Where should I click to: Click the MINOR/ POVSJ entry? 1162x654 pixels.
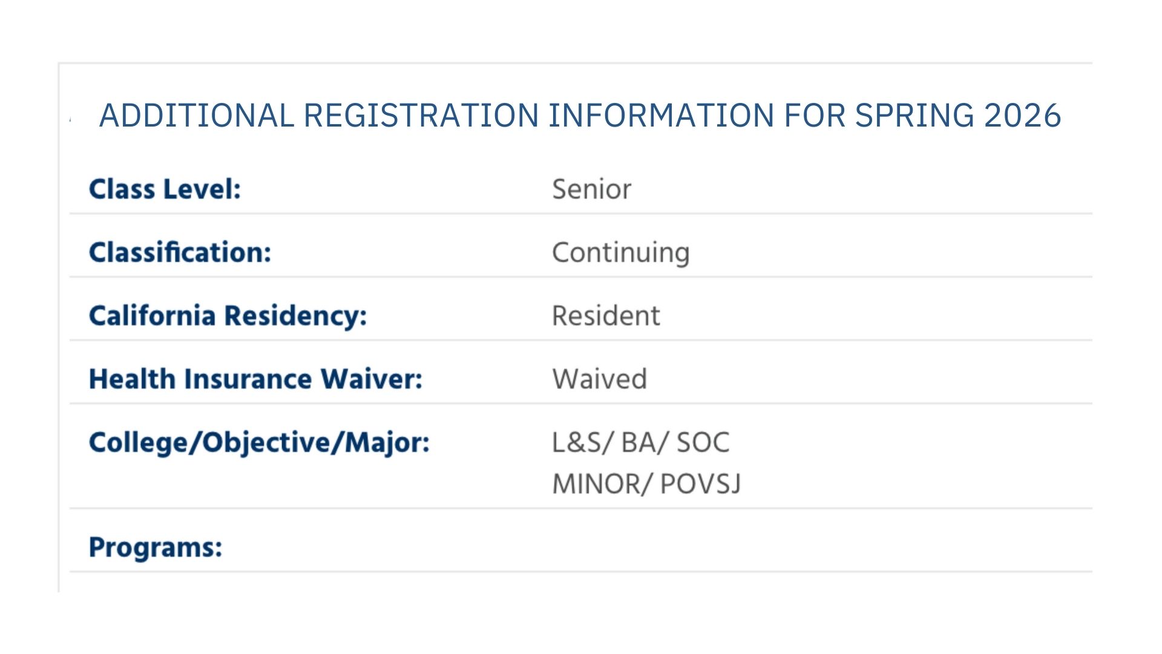click(x=646, y=484)
